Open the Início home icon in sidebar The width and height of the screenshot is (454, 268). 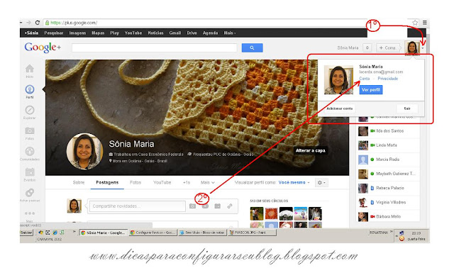30,69
